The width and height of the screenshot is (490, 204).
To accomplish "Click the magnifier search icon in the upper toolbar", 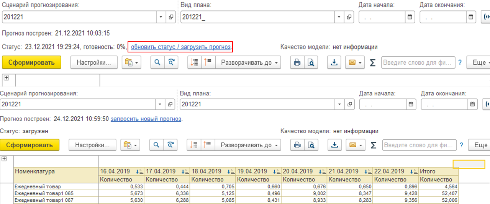I will coord(157,63).
